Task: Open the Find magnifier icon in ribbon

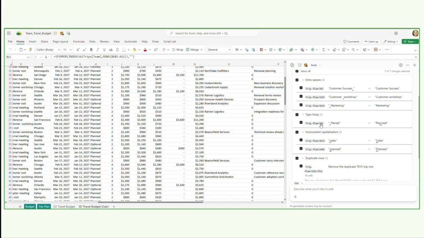Action: tap(353, 50)
